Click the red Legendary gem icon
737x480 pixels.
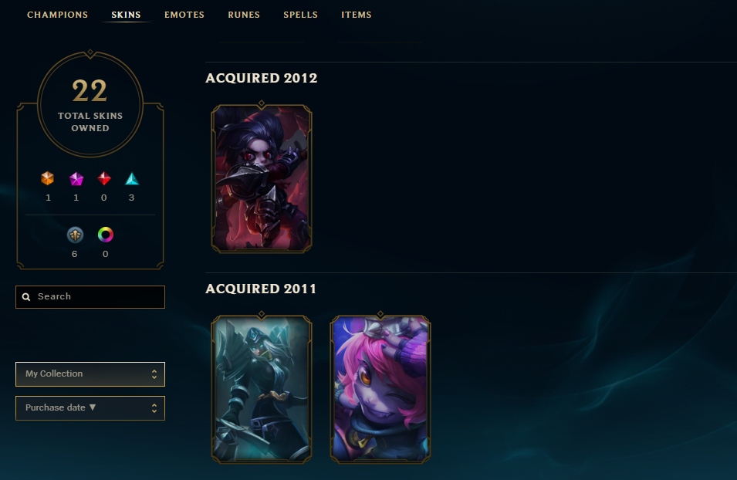tap(104, 178)
